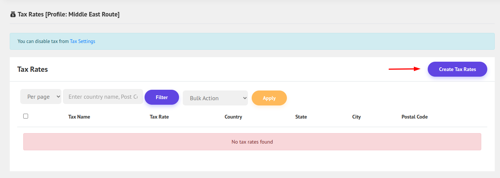
Task: Click the Tax Rate column header
Action: [x=159, y=117]
